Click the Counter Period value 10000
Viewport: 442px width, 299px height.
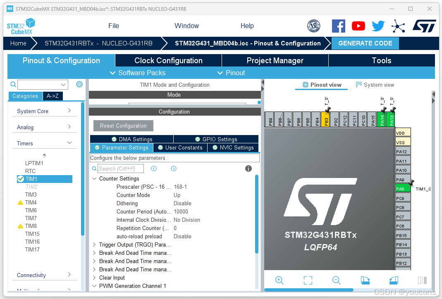point(181,211)
